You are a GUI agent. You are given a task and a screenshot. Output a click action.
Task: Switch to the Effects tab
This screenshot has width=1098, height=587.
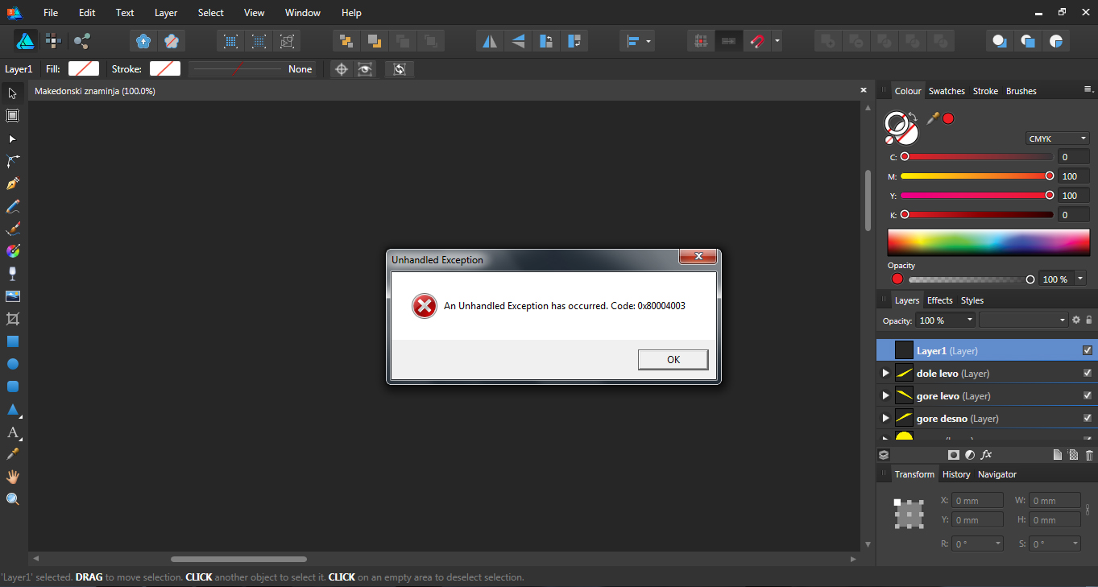click(x=940, y=300)
